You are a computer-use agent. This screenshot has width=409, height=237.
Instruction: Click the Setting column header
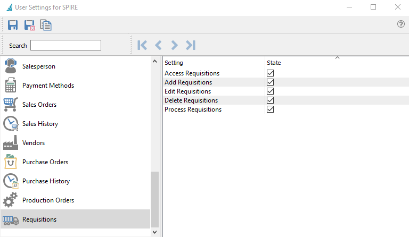click(x=213, y=63)
